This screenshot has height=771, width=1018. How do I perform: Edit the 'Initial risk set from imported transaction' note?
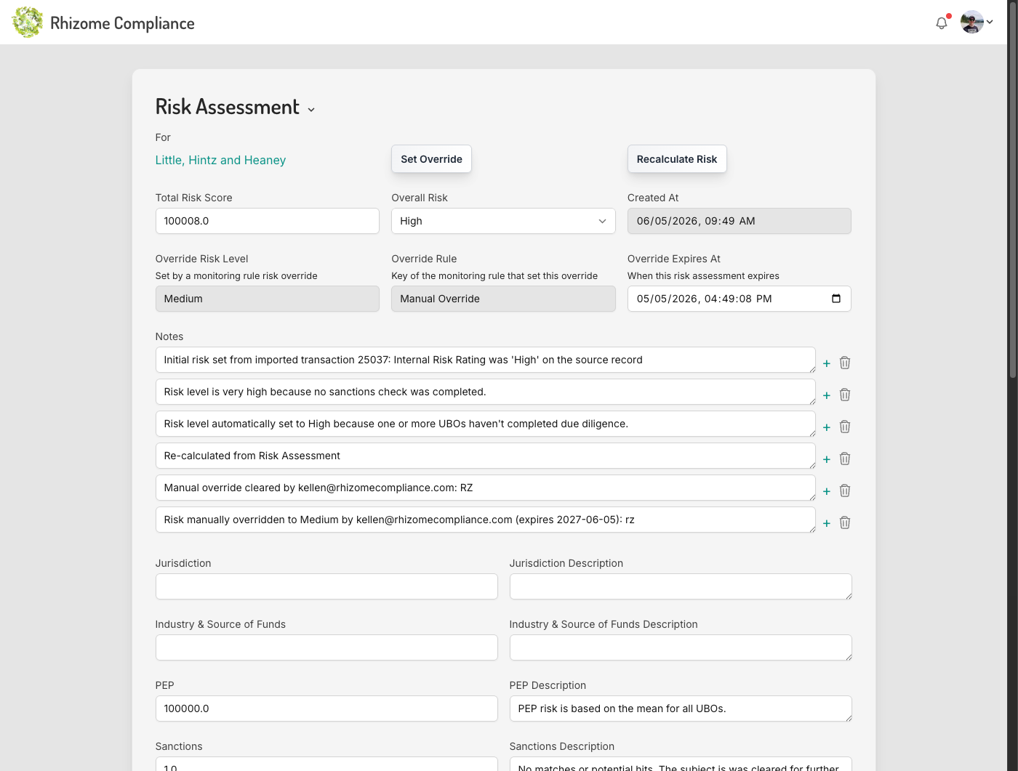[485, 360]
